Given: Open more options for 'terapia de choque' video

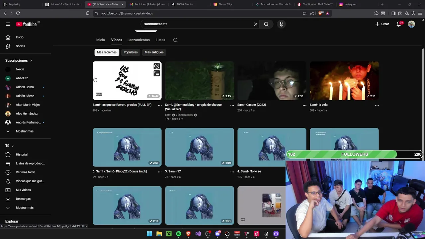Looking at the screenshot, I should [x=232, y=105].
